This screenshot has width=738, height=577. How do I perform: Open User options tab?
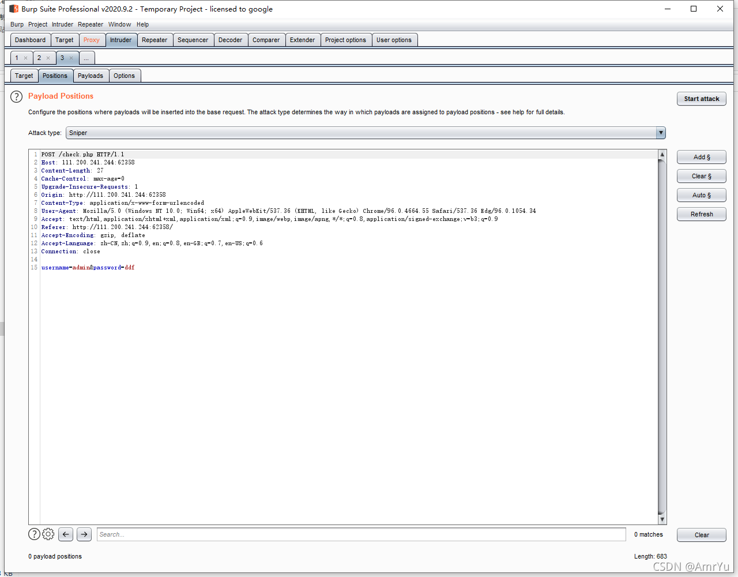point(394,40)
